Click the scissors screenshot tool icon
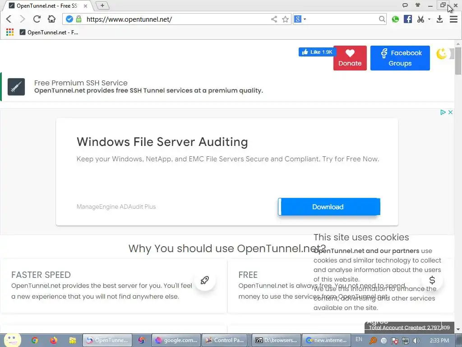This screenshot has width=462, height=347. coord(421,19)
